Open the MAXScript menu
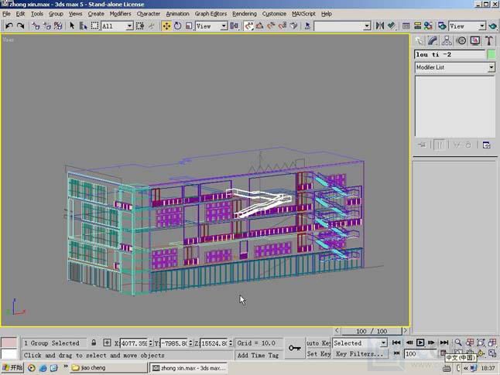This screenshot has height=375, width=500. pos(303,14)
